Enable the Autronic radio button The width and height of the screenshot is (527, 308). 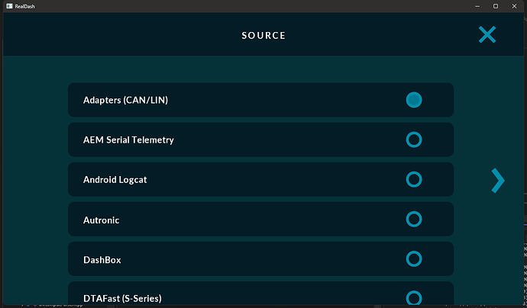tap(414, 220)
